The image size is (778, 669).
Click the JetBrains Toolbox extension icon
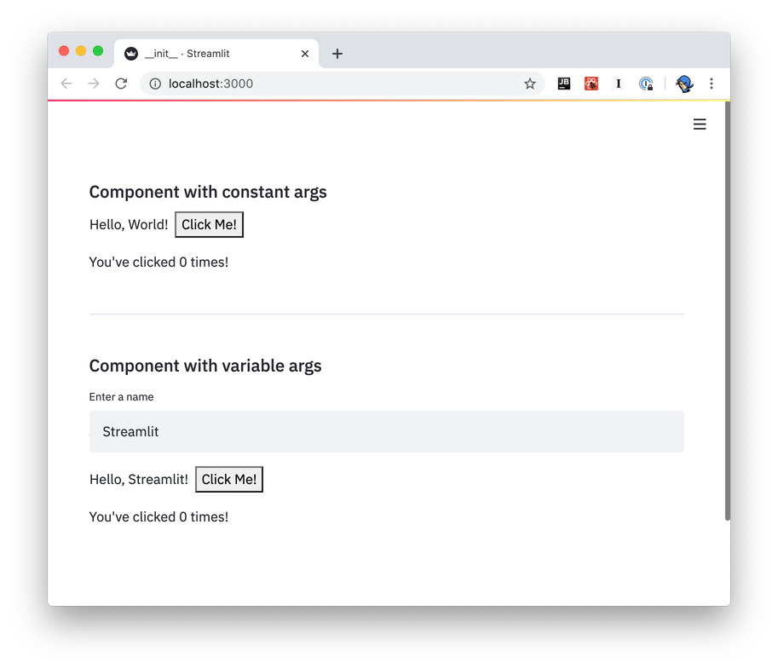pyautogui.click(x=563, y=84)
